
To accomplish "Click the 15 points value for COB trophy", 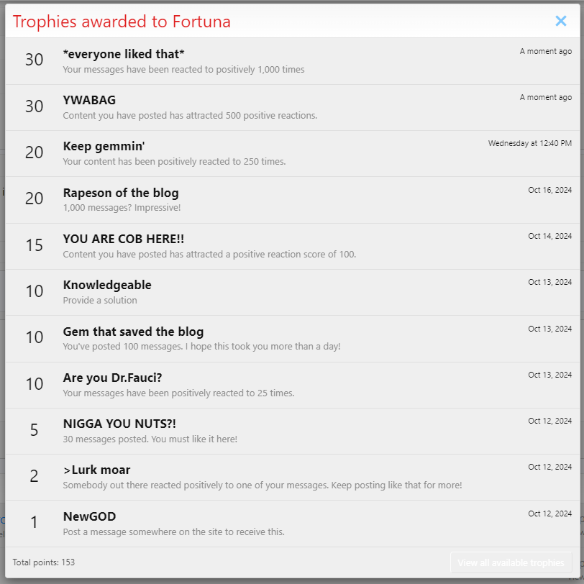I will (x=35, y=245).
